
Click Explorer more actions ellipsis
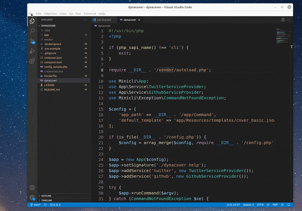pyautogui.click(x=85, y=20)
